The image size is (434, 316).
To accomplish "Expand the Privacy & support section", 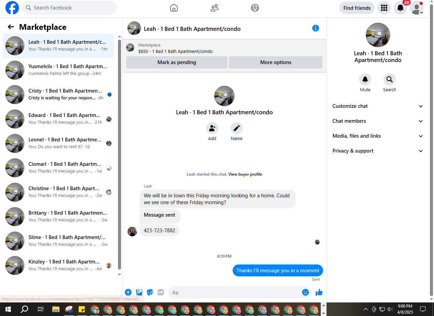I will (x=378, y=151).
